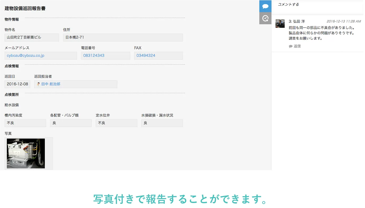Click FAX number 03494324
365x208 pixels.
[146, 55]
